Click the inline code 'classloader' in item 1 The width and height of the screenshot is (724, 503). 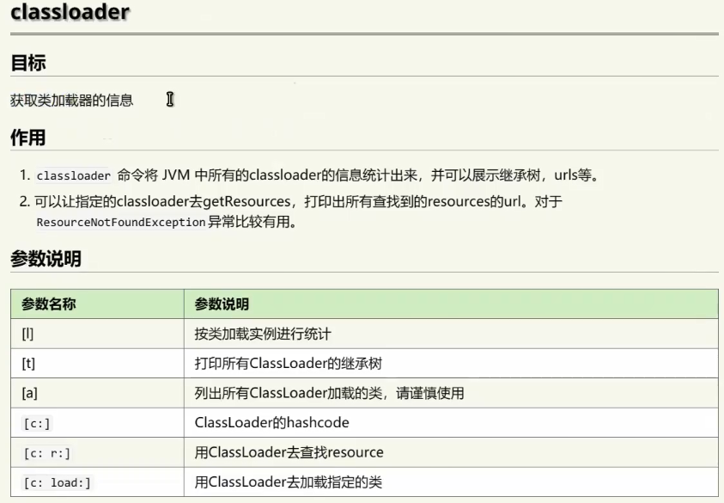point(74,175)
